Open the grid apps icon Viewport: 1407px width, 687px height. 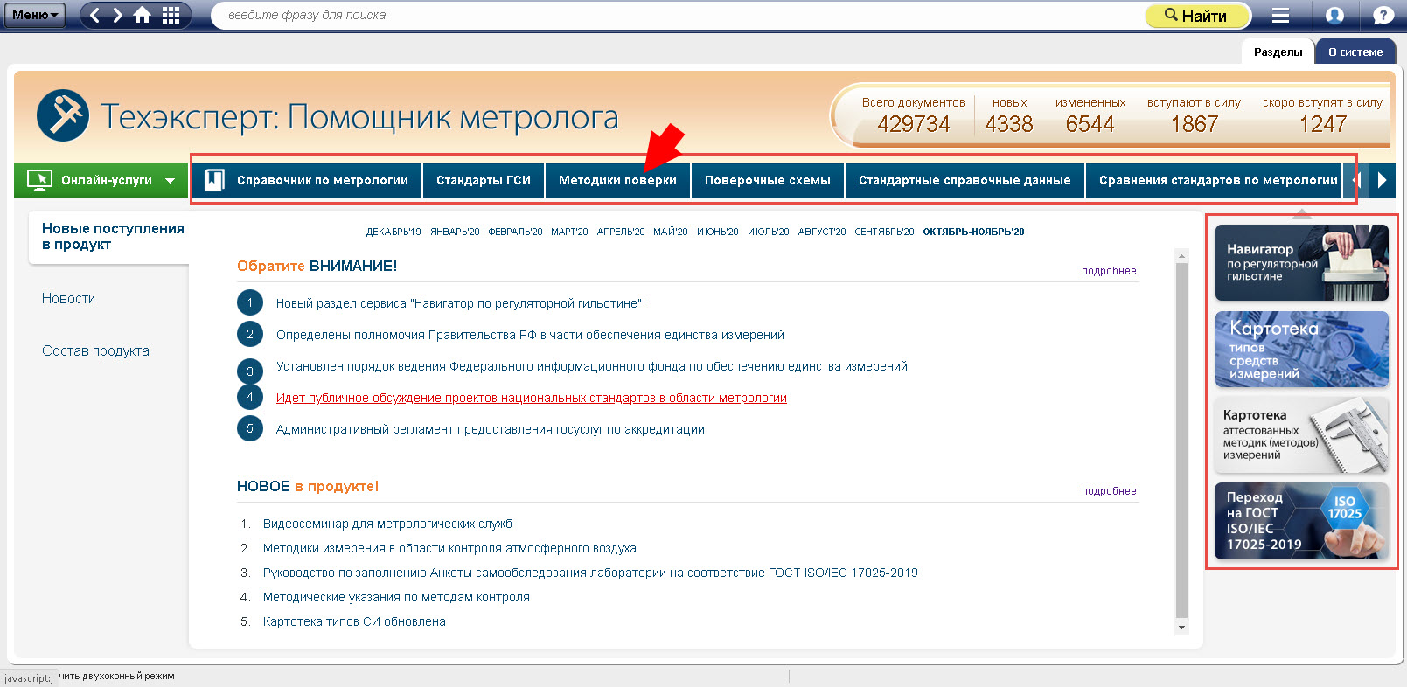pyautogui.click(x=171, y=15)
